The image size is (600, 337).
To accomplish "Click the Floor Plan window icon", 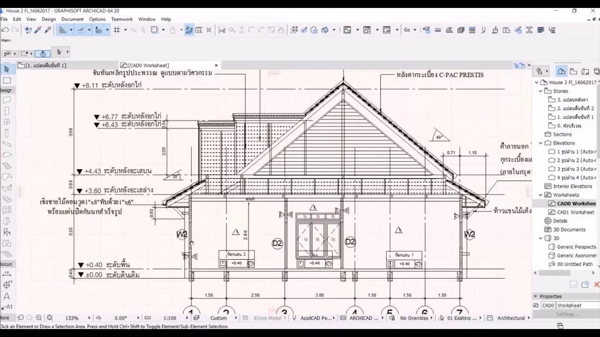I will coord(347,30).
